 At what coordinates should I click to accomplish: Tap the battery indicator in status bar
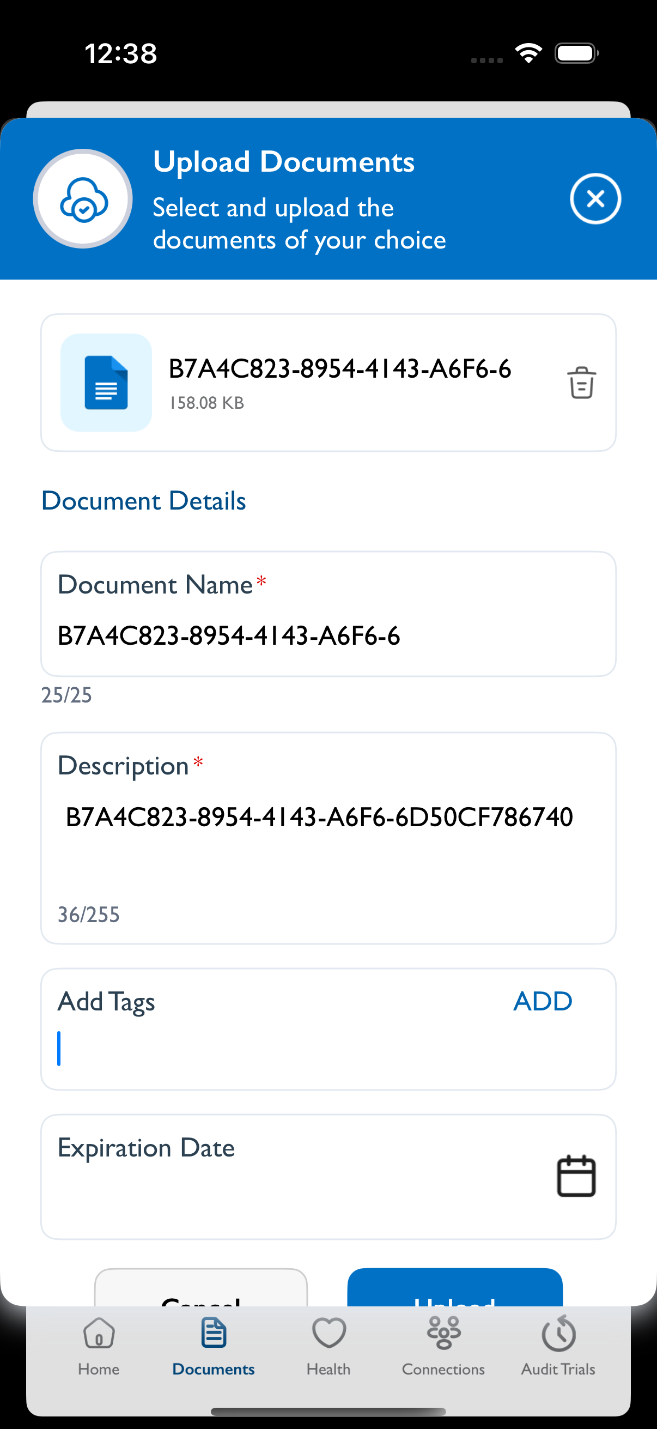(x=576, y=53)
